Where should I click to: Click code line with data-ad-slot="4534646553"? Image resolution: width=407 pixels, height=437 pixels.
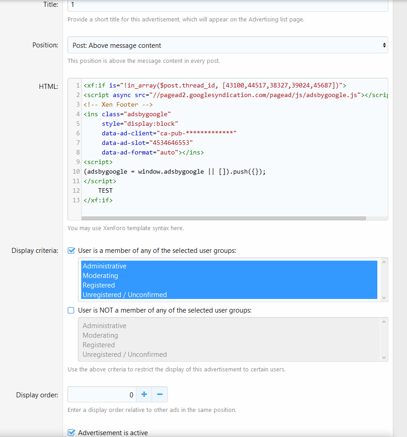[x=147, y=143]
